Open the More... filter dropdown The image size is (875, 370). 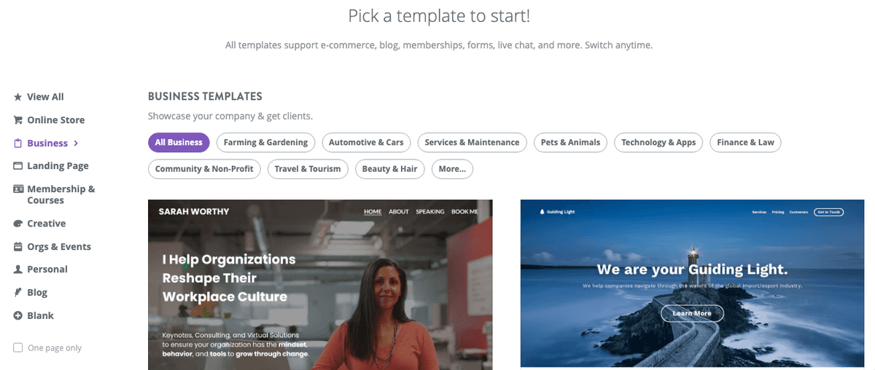pos(452,169)
